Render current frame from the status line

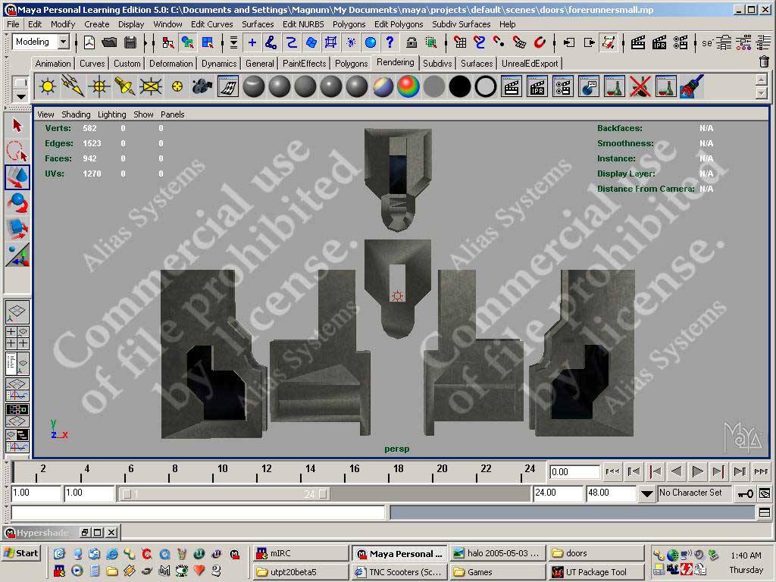coord(638,43)
